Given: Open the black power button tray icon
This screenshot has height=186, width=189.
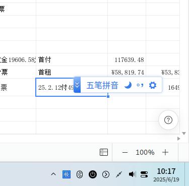Looking at the screenshot, I should (93, 174).
